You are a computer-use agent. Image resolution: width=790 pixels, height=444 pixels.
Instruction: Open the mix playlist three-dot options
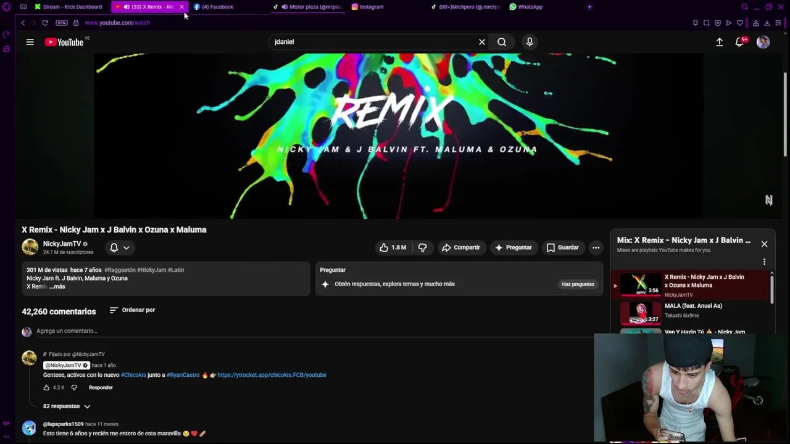pyautogui.click(x=764, y=262)
